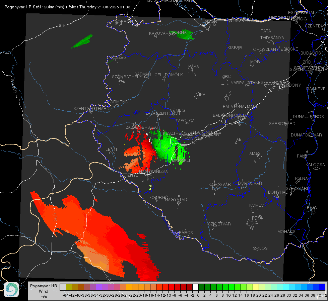Click the MOHACS town label

pos(286,232)
